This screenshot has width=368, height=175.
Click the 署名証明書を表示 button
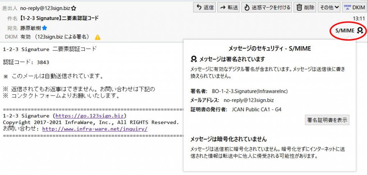click(327, 120)
